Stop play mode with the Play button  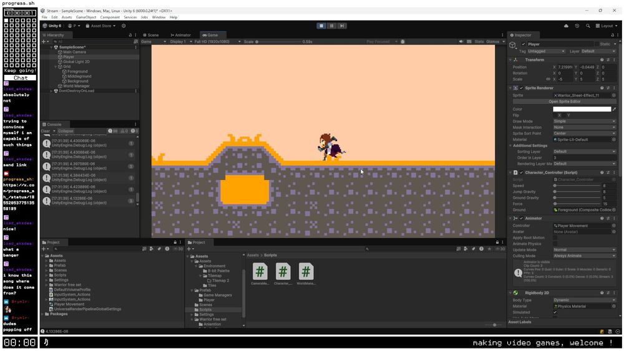point(321,26)
